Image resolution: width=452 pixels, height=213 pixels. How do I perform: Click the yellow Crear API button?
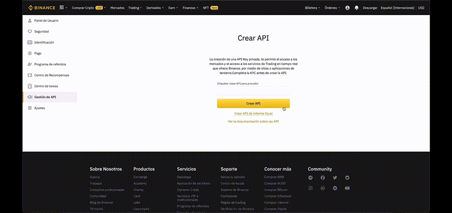[x=253, y=103]
